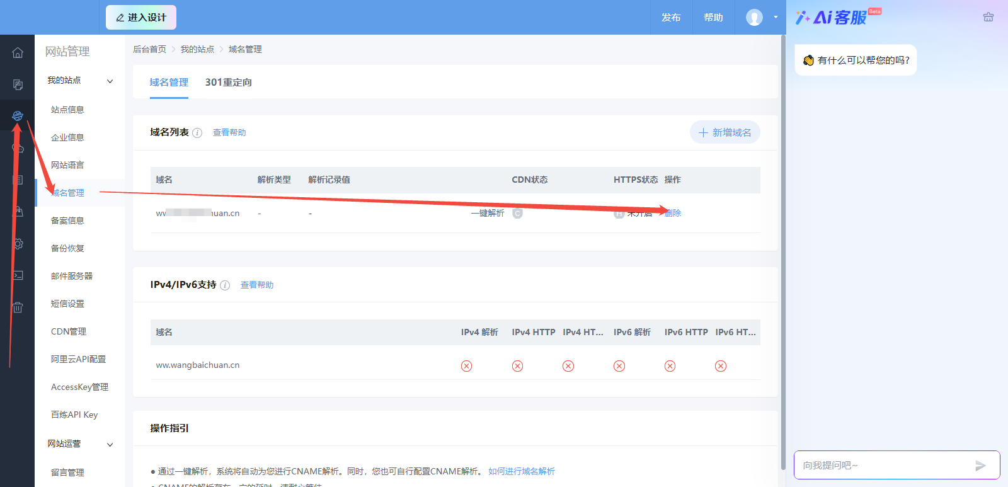This screenshot has width=1008, height=487.
Task: Switch to the 301重定向 tab
Action: pyautogui.click(x=228, y=83)
